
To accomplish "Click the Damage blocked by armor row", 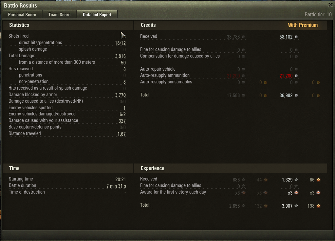I will point(67,95).
